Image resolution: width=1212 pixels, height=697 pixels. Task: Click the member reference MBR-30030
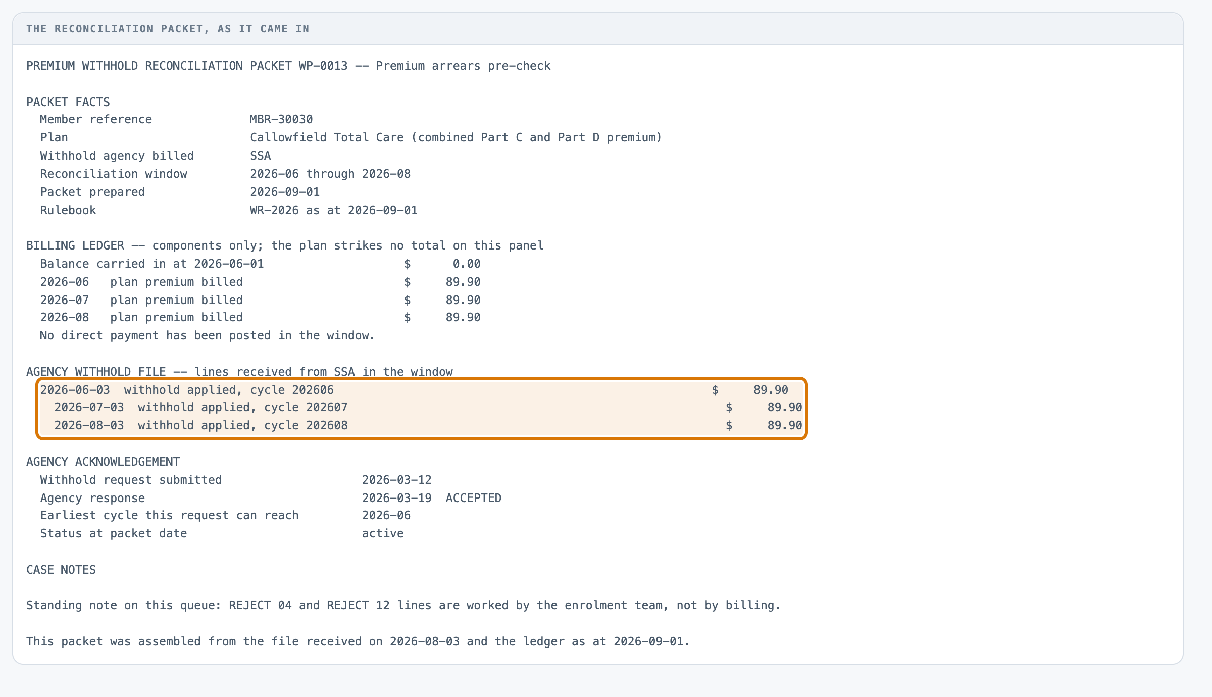(x=281, y=120)
